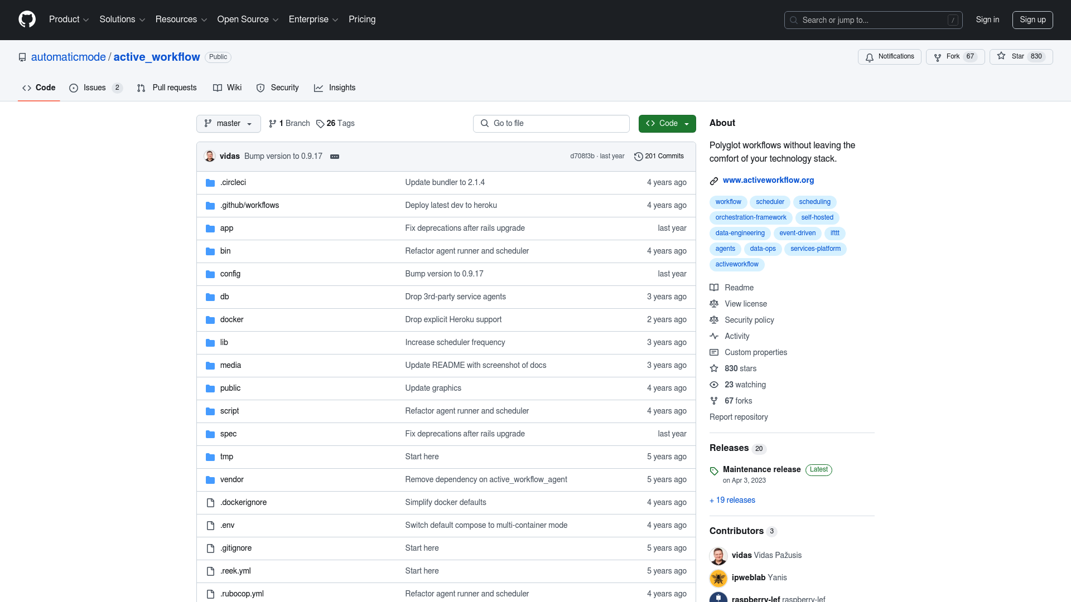Click the notifications bell icon

870,57
